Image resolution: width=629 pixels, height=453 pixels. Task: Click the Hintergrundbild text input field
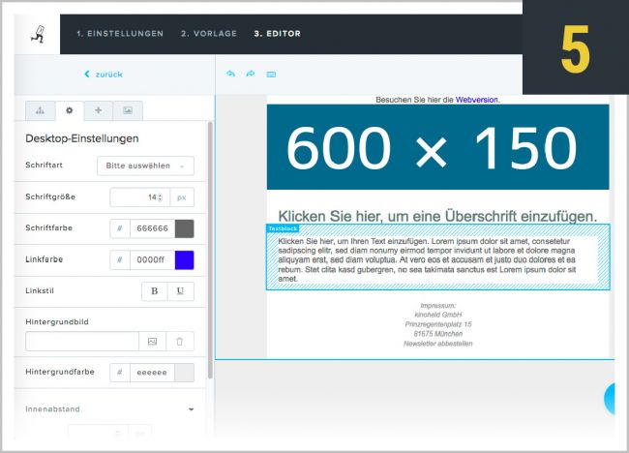point(82,341)
